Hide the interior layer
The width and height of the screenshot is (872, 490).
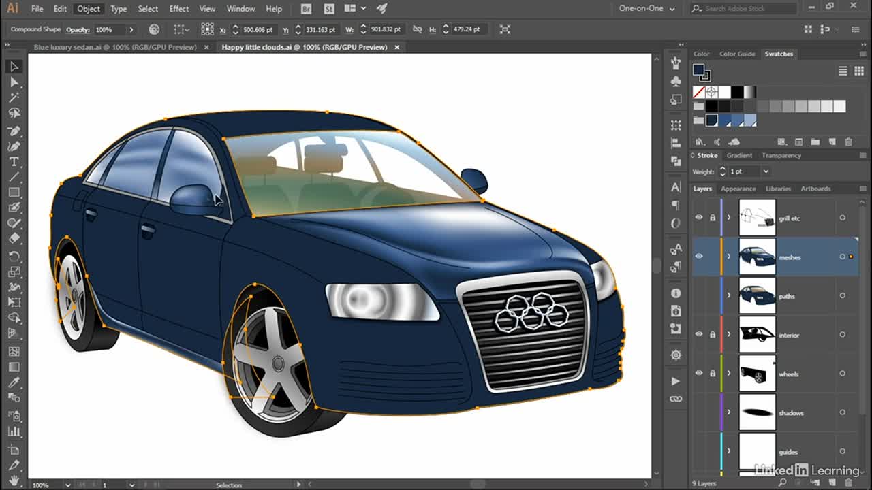pyautogui.click(x=699, y=334)
